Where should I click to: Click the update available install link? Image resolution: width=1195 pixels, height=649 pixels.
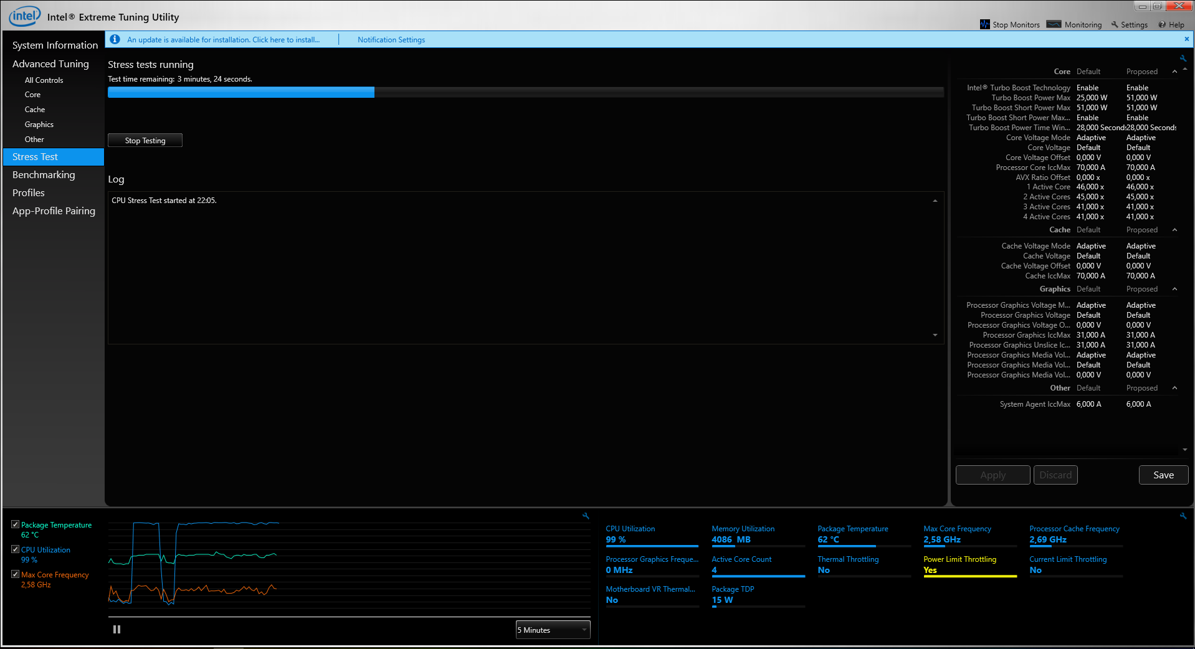coord(223,39)
